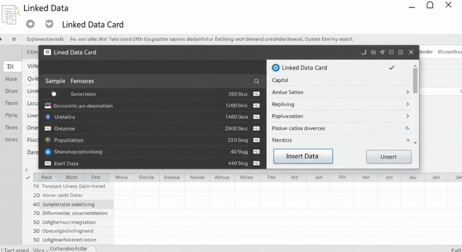The width and height of the screenshot is (462, 252).
Task: Select the Linked Data Card radio button
Action: pyautogui.click(x=276, y=68)
